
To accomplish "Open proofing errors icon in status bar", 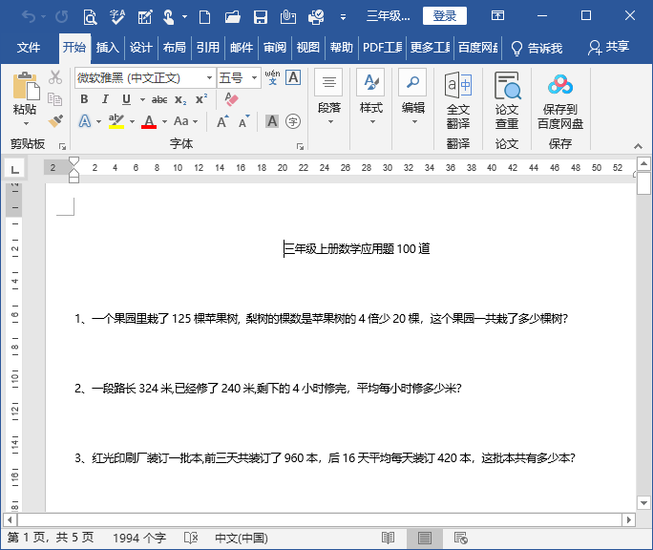I will [x=191, y=538].
